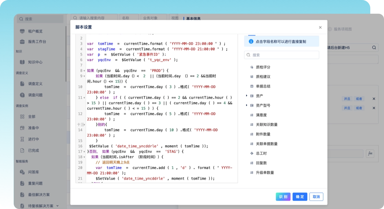Image resolution: width=384 pixels, height=209 pixels.
Task: Click the 准备中 sidebar icon
Action: [x=22, y=128]
